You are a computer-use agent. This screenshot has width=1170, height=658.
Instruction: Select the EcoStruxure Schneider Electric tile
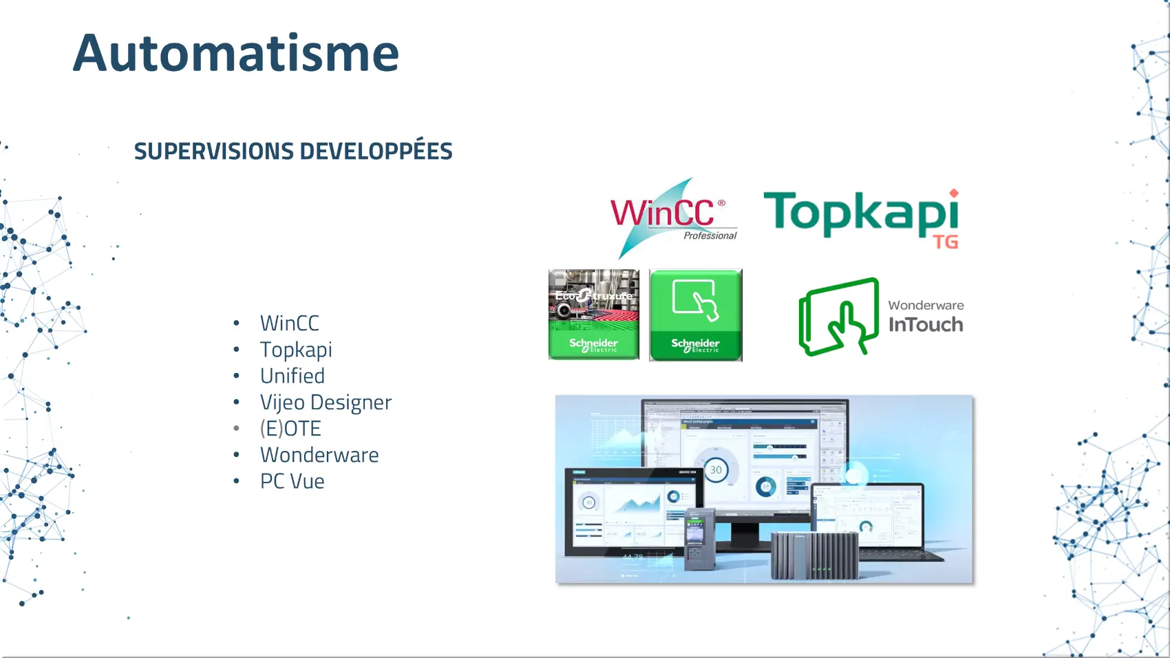coord(594,315)
